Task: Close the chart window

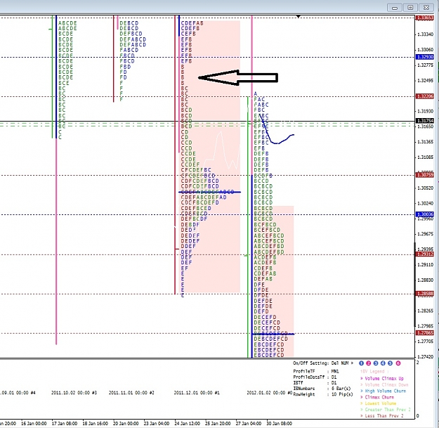Action: click(426, 8)
